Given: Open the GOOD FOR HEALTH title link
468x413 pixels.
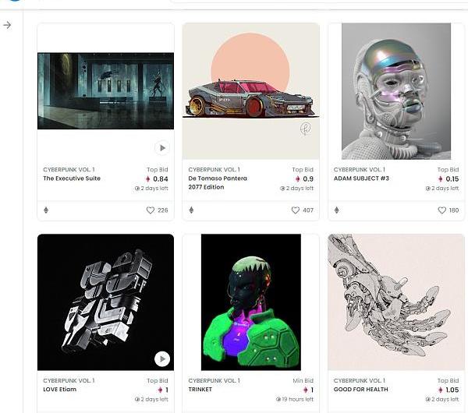Looking at the screenshot, I should [x=361, y=390].
